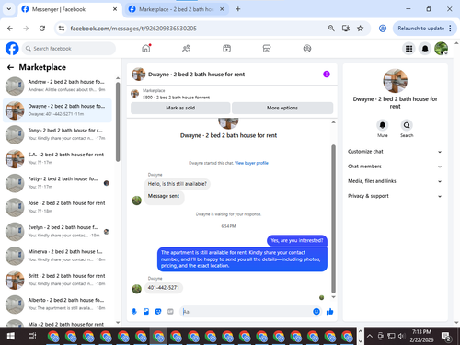The height and width of the screenshot is (345, 460).
Task: Mute this conversation with bell icon
Action: pyautogui.click(x=383, y=125)
